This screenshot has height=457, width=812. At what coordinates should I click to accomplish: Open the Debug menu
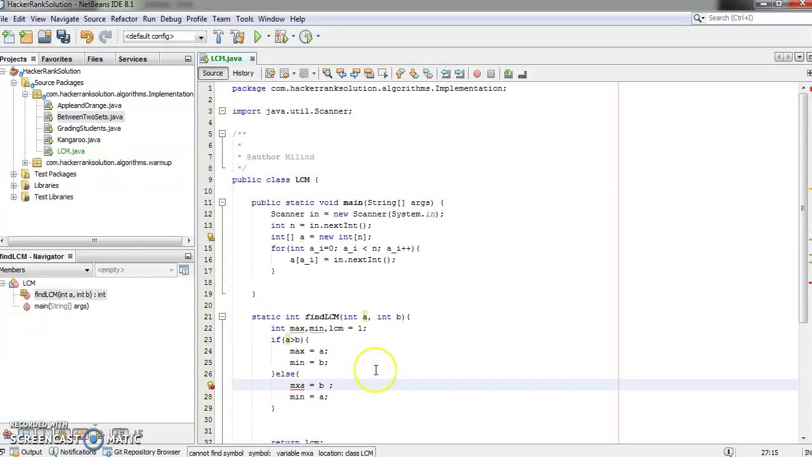tap(171, 19)
